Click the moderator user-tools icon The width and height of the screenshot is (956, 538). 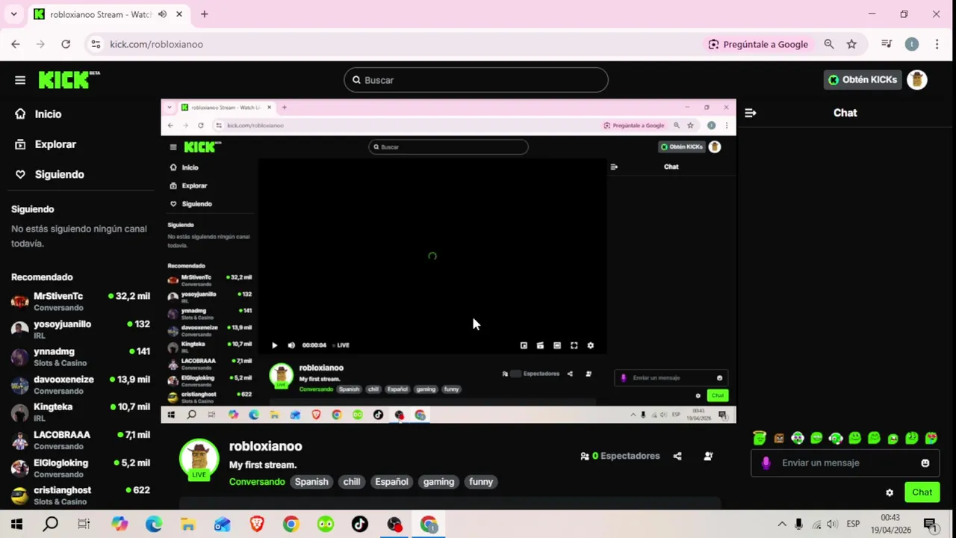click(x=708, y=456)
